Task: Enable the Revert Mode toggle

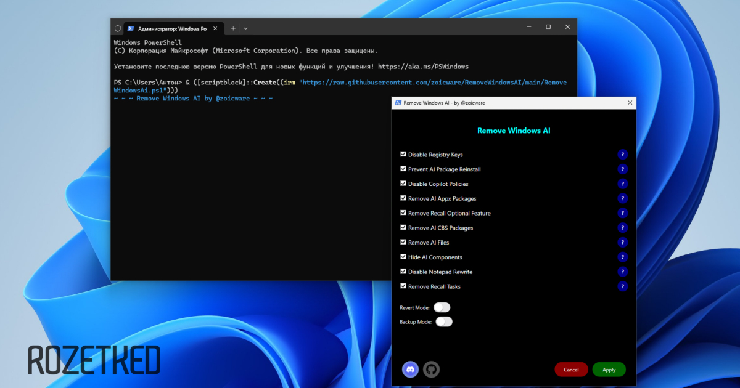Action: pyautogui.click(x=442, y=307)
